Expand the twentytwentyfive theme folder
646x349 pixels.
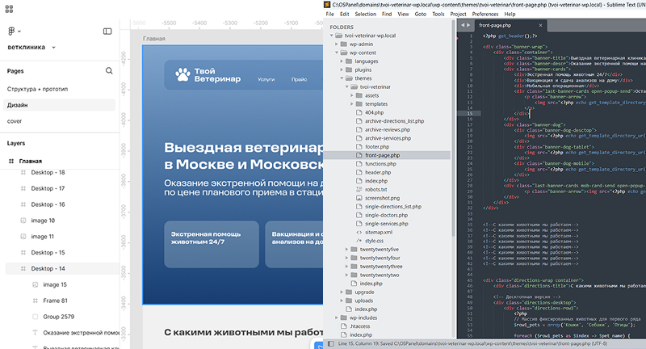(347, 249)
